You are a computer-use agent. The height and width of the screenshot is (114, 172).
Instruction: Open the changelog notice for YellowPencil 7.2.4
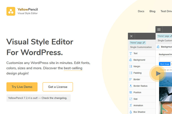click(39, 98)
